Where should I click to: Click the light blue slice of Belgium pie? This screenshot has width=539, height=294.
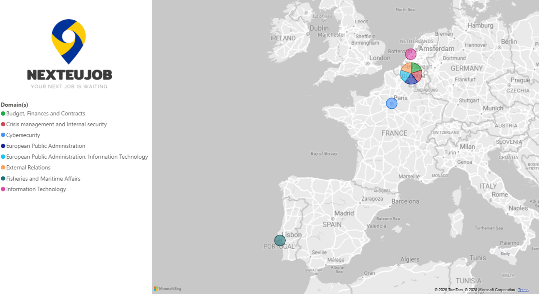pyautogui.click(x=405, y=75)
